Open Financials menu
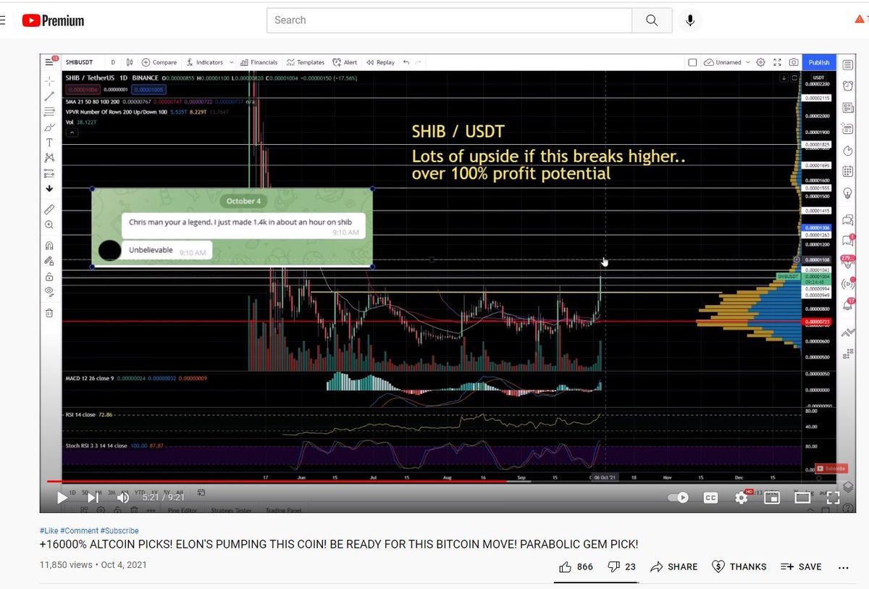 (259, 62)
